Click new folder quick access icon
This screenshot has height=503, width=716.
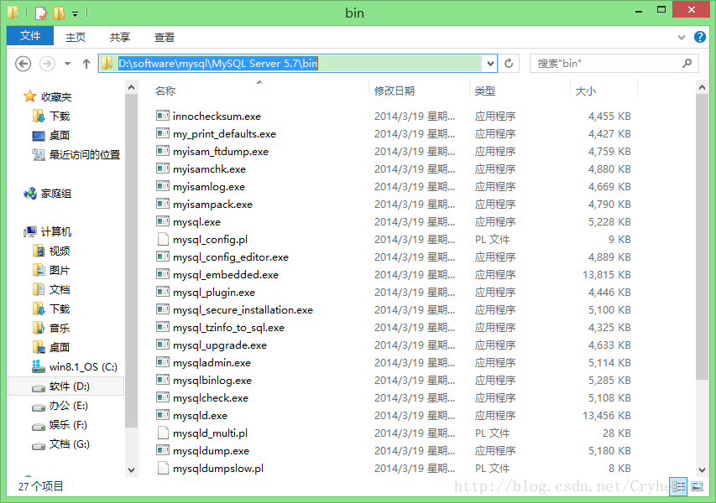coord(59,13)
